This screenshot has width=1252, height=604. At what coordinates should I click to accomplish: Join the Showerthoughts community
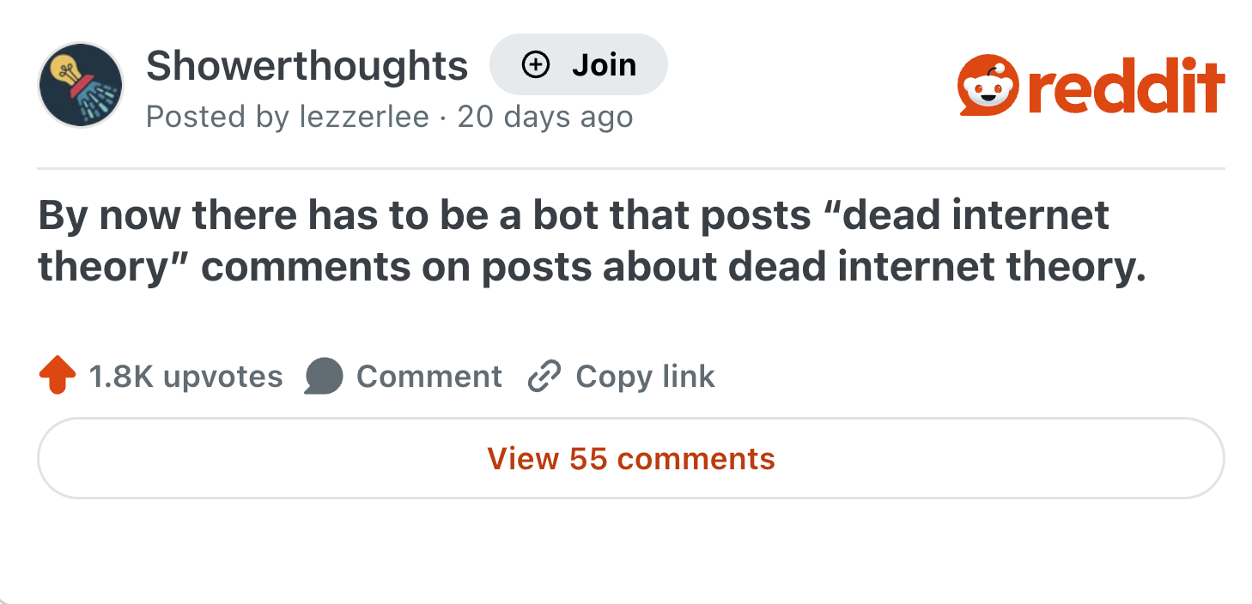coord(578,64)
